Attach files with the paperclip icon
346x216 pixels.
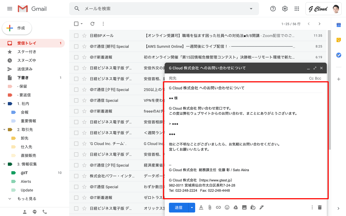coord(210,207)
